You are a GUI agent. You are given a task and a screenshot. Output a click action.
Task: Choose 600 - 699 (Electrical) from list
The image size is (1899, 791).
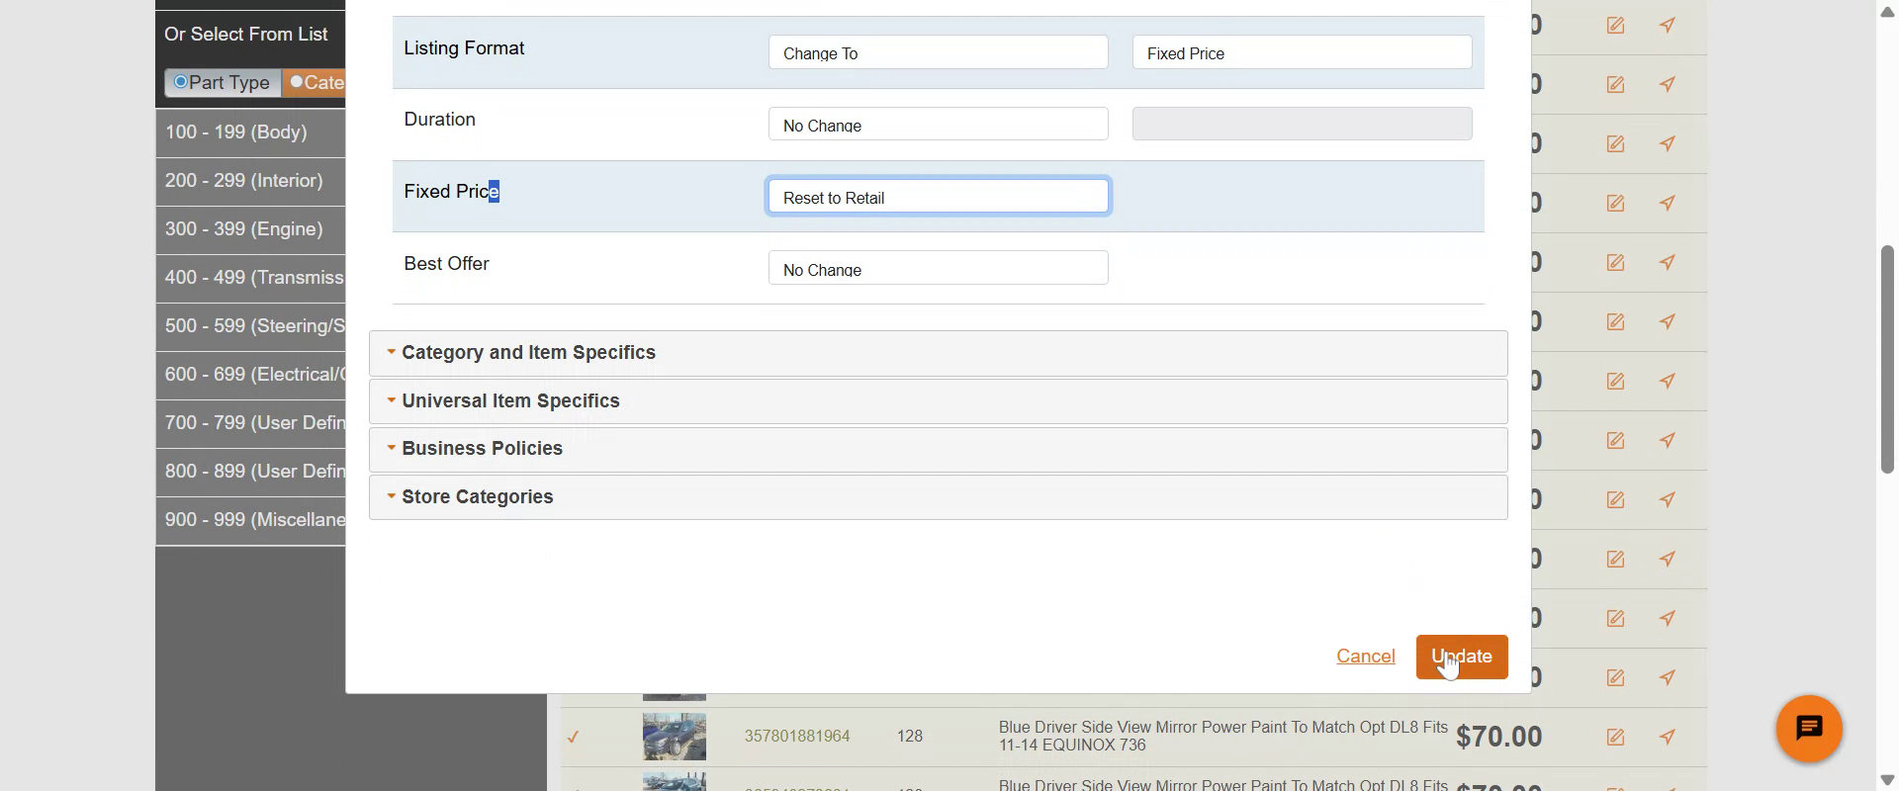coord(250,375)
